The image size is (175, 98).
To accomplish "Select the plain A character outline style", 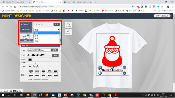I will pyautogui.click(x=30, y=66).
